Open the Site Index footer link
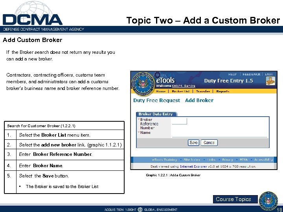The width and height of the screenshot is (283, 212). click(192, 160)
